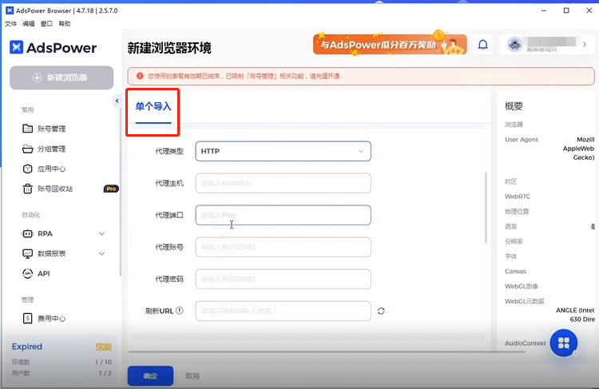
Task: Click the 应用中心 cube icon
Action: click(x=27, y=169)
